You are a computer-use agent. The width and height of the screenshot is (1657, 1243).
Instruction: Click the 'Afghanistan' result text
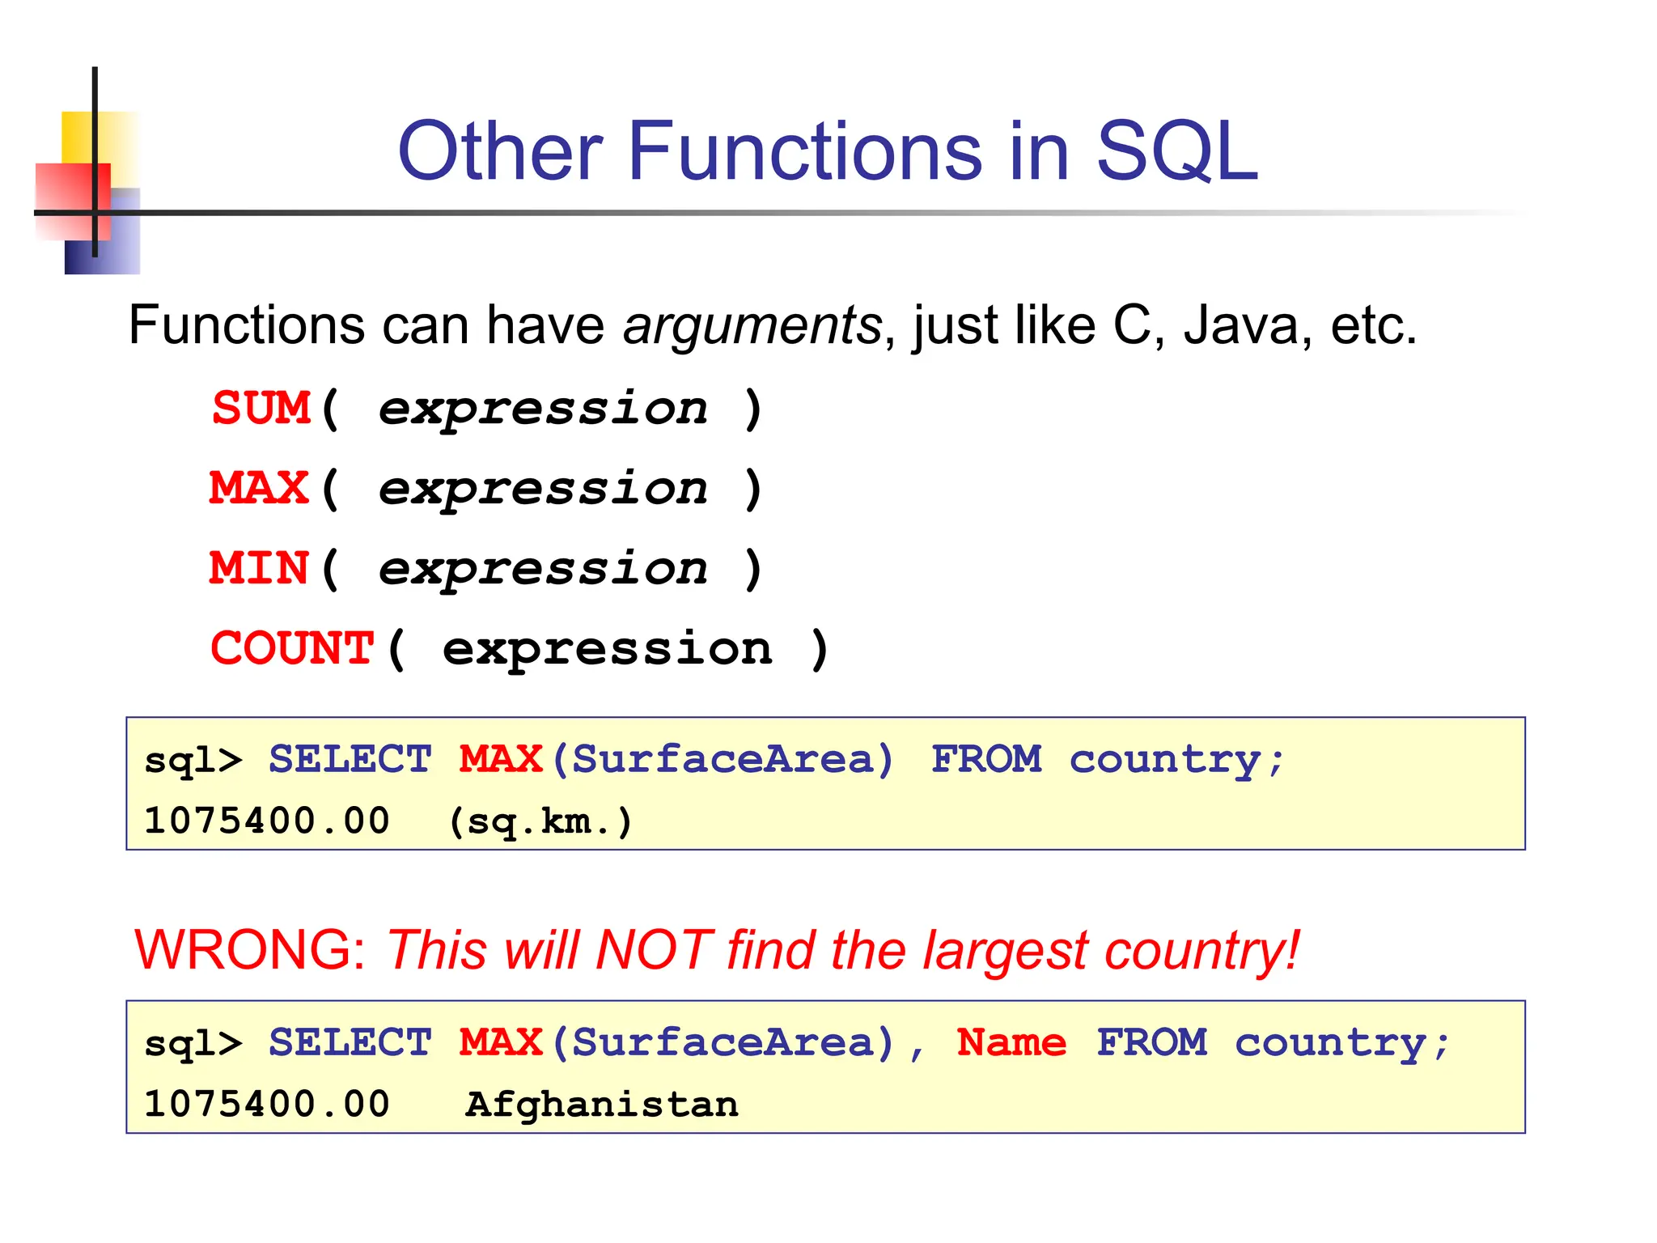click(602, 1105)
